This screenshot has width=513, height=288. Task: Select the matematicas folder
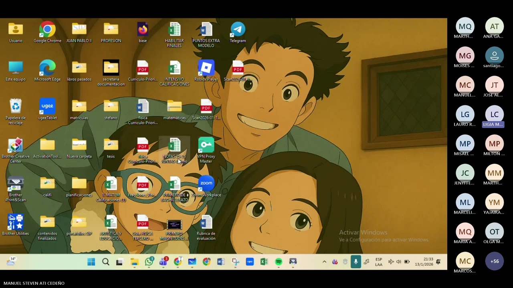(174, 110)
